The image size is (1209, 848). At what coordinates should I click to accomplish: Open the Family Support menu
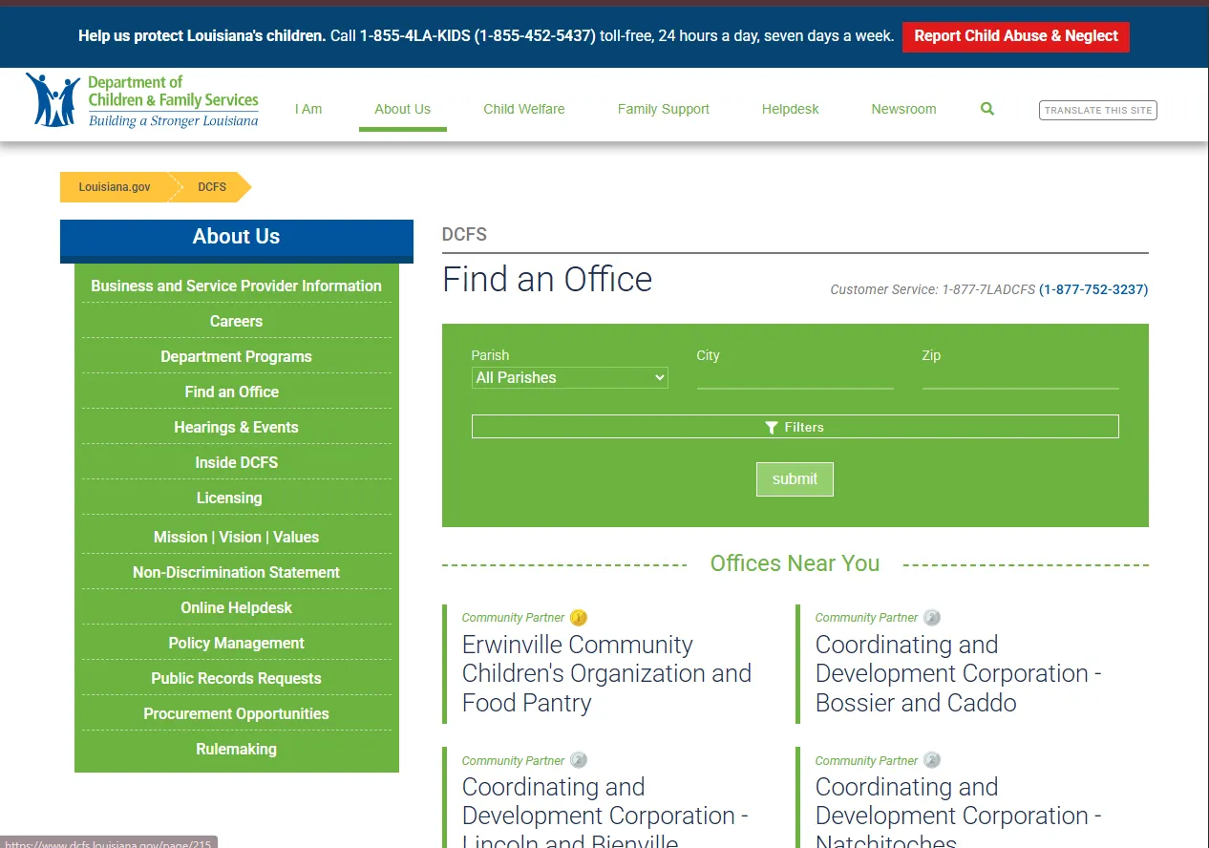(664, 109)
